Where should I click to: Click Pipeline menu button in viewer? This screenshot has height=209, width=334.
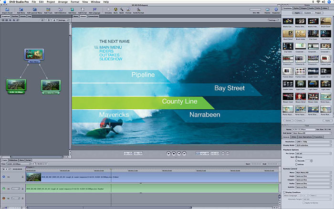[120, 76]
